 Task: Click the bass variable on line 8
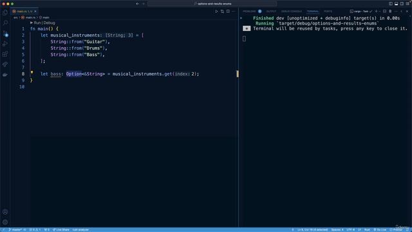pyautogui.click(x=56, y=74)
